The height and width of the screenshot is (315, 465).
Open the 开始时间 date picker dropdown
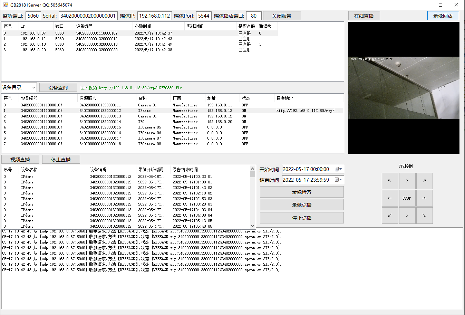point(340,169)
